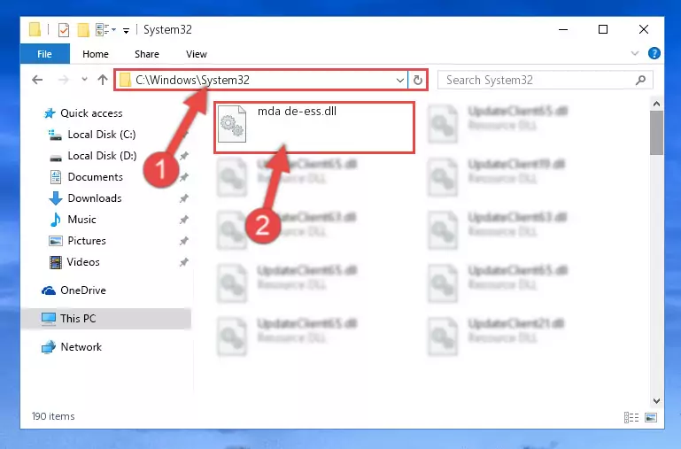
Task: Switch to Details view in status bar
Action: coord(631,418)
